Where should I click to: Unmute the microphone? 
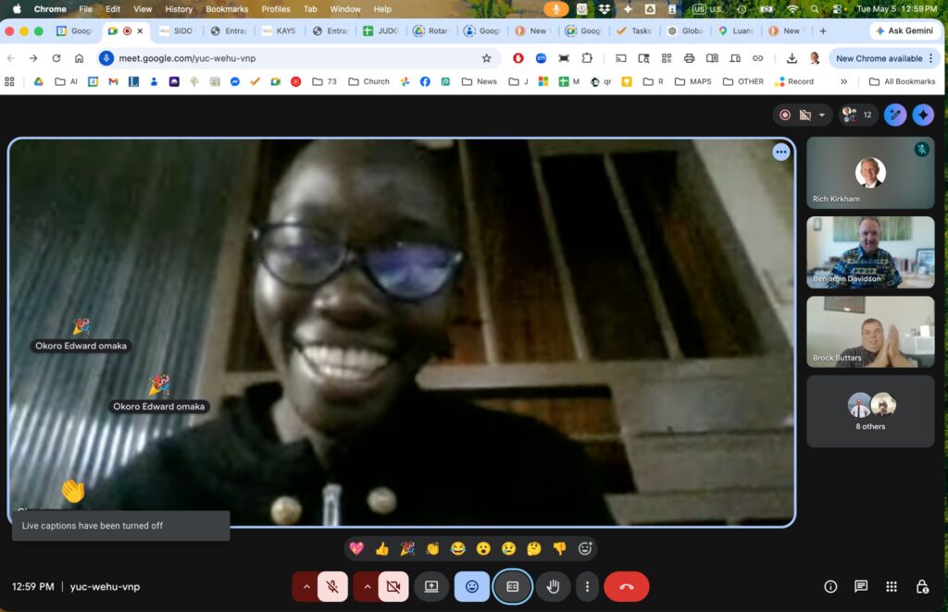pos(332,587)
